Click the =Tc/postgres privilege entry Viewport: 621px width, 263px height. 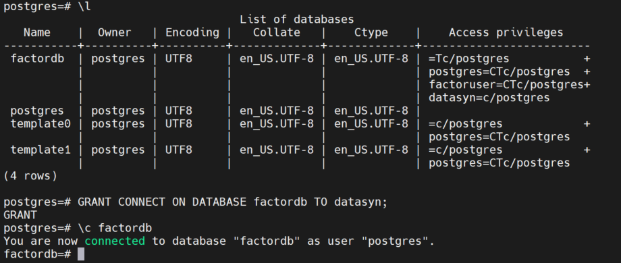click(469, 59)
